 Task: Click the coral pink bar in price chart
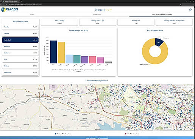point(93,60)
